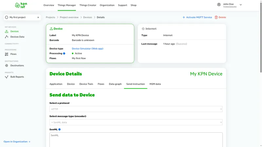The height and width of the screenshot is (147, 262).
Task: Click Open in Organization link
Action: pyautogui.click(x=15, y=142)
